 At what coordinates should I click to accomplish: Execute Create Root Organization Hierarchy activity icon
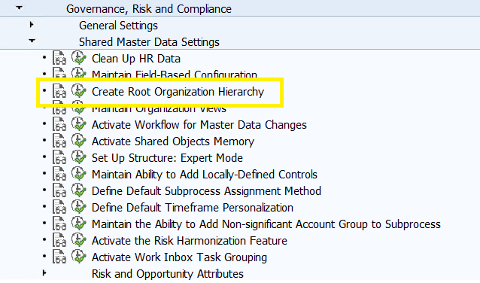[x=79, y=90]
